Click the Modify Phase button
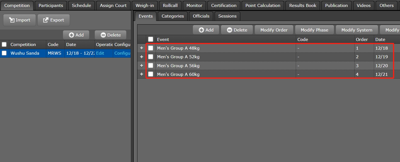The width and height of the screenshot is (400, 162). pos(314,30)
